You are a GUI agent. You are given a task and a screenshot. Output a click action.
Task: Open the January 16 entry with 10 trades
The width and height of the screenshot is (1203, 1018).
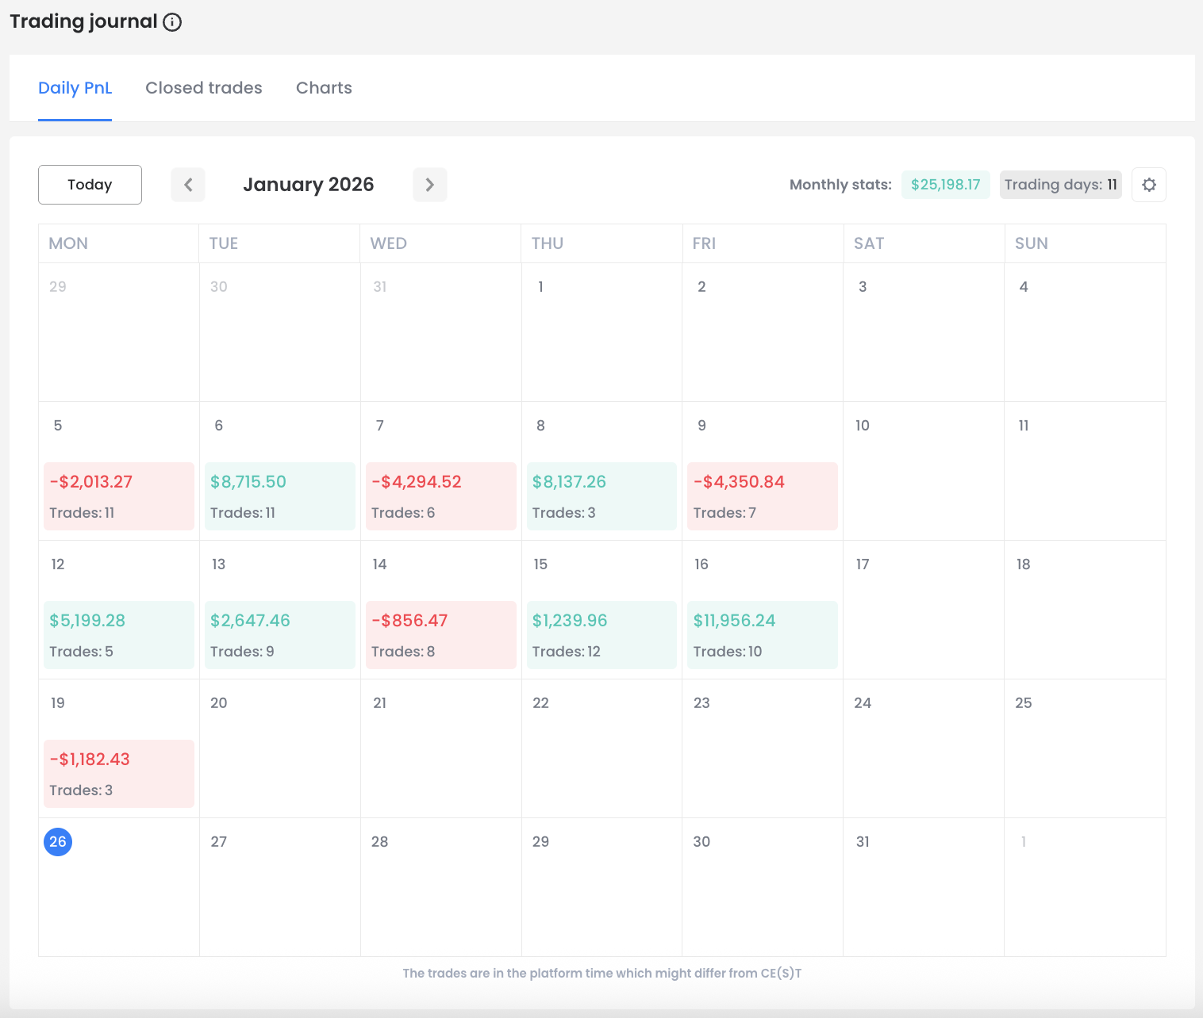point(762,634)
